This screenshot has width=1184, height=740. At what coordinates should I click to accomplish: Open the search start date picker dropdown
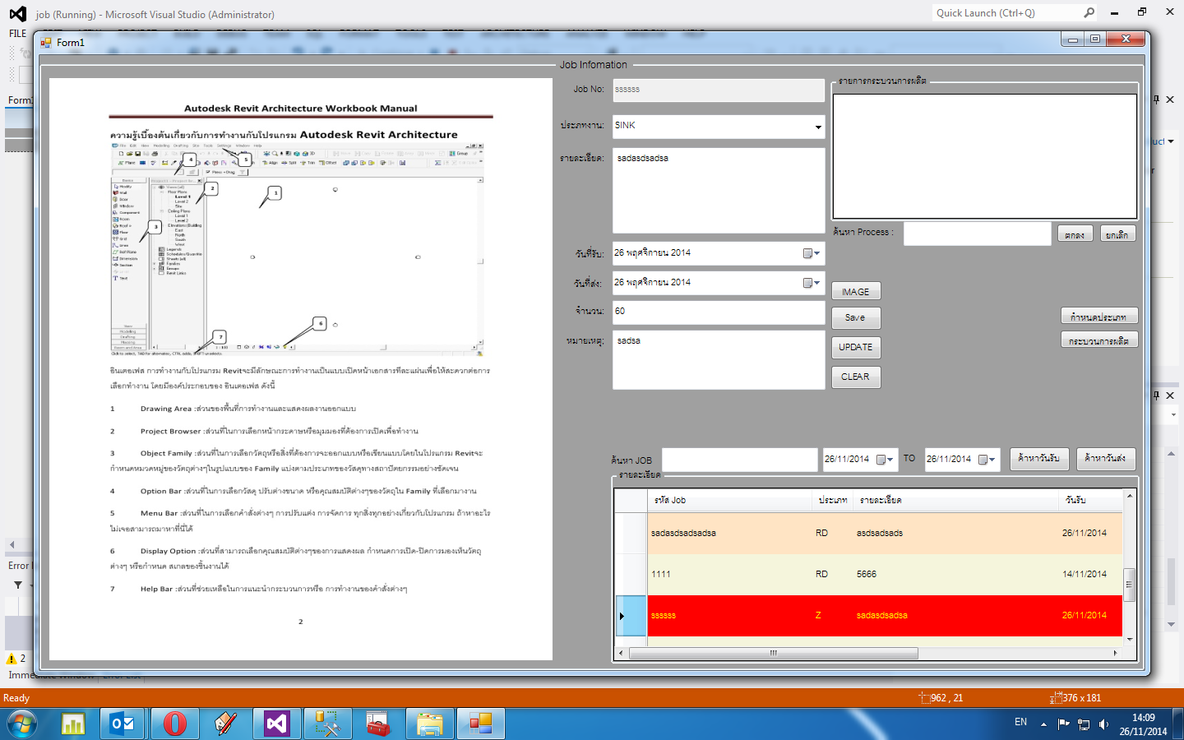tap(886, 460)
